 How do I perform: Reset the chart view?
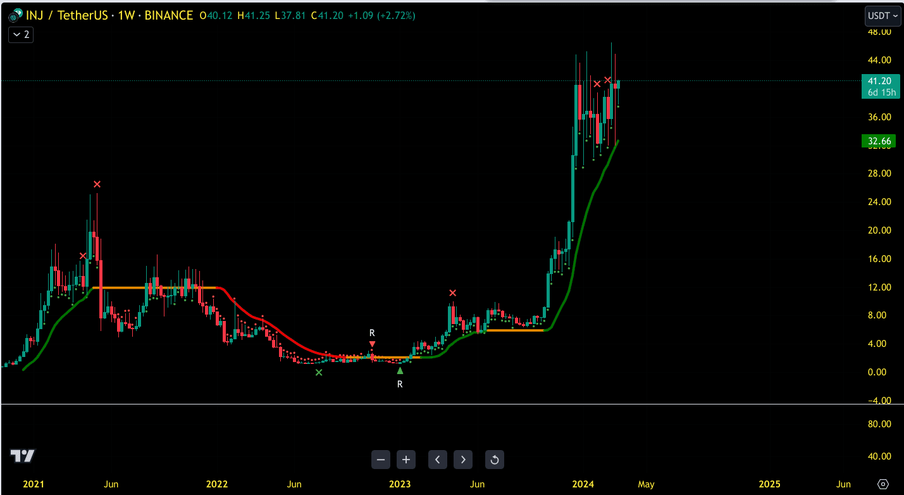click(495, 460)
